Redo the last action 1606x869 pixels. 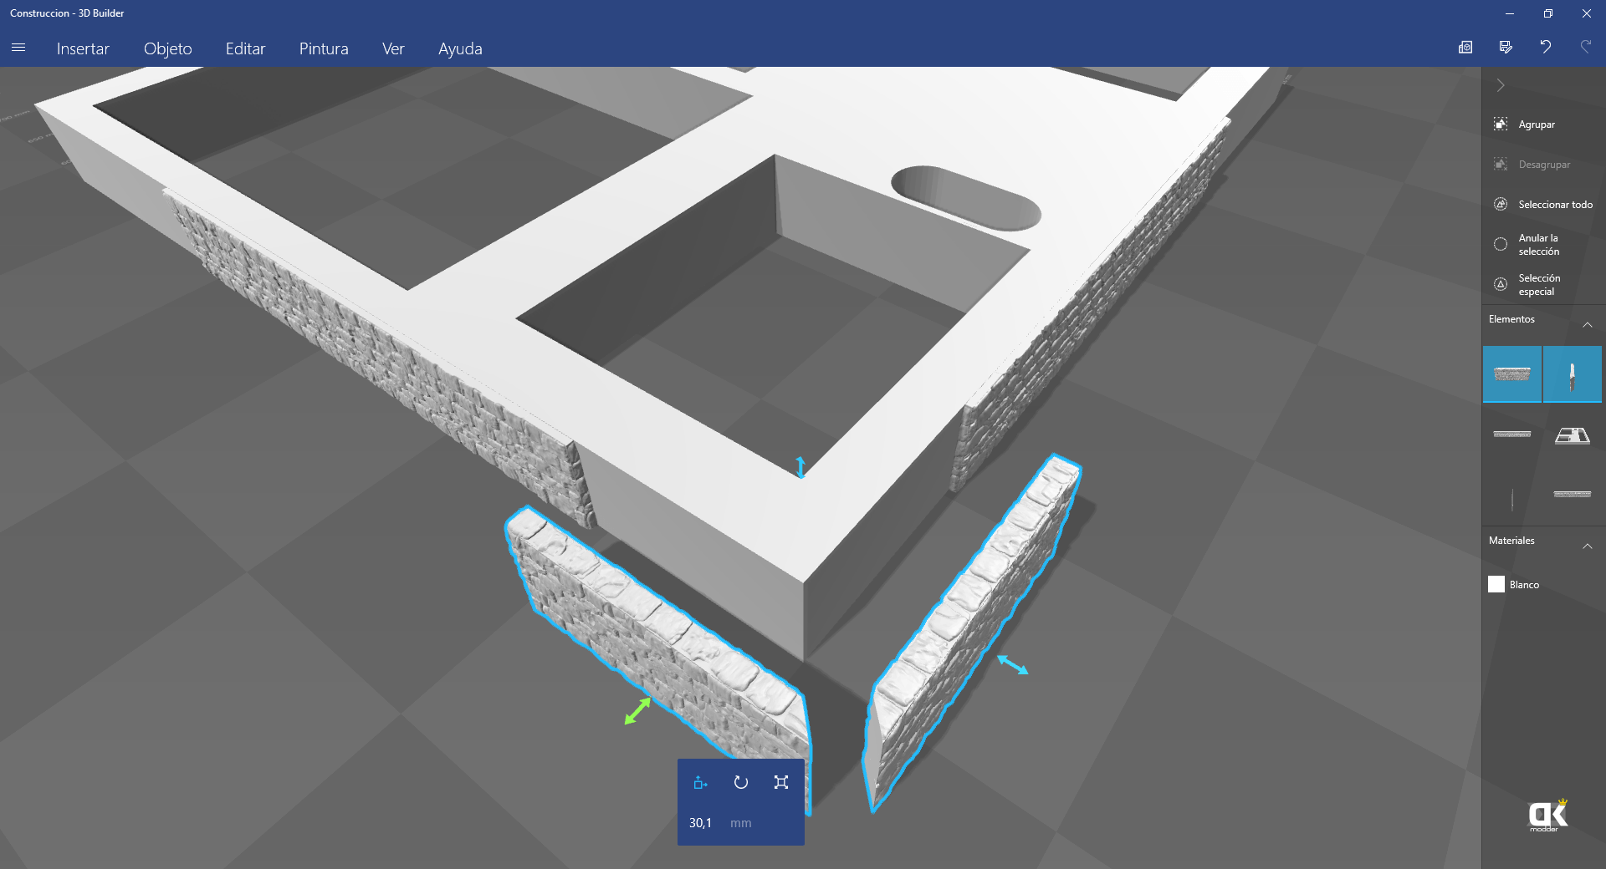point(1586,47)
